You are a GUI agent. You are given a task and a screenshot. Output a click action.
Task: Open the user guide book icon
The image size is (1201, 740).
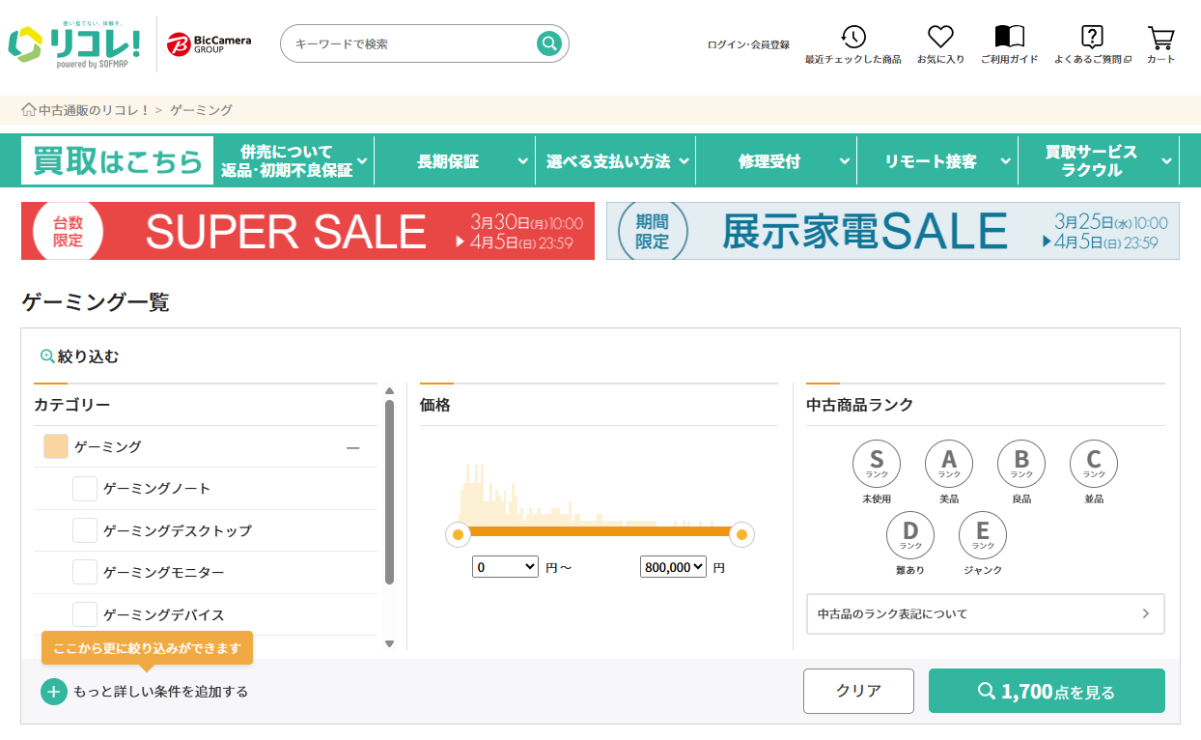click(x=1009, y=38)
